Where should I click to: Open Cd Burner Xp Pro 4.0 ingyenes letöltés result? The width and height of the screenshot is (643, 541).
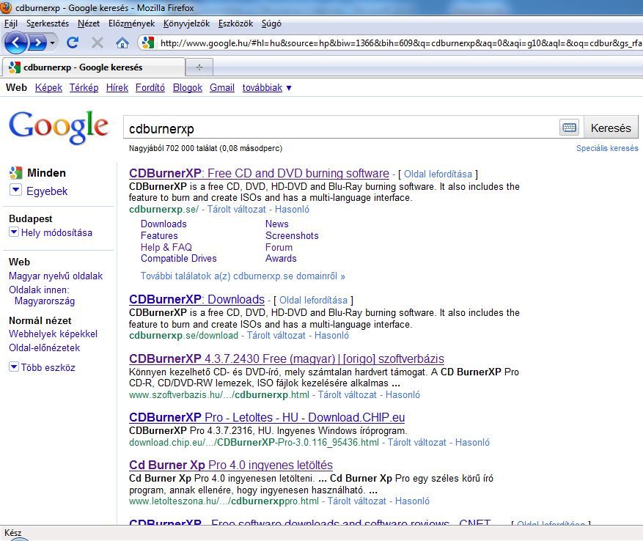[230, 465]
